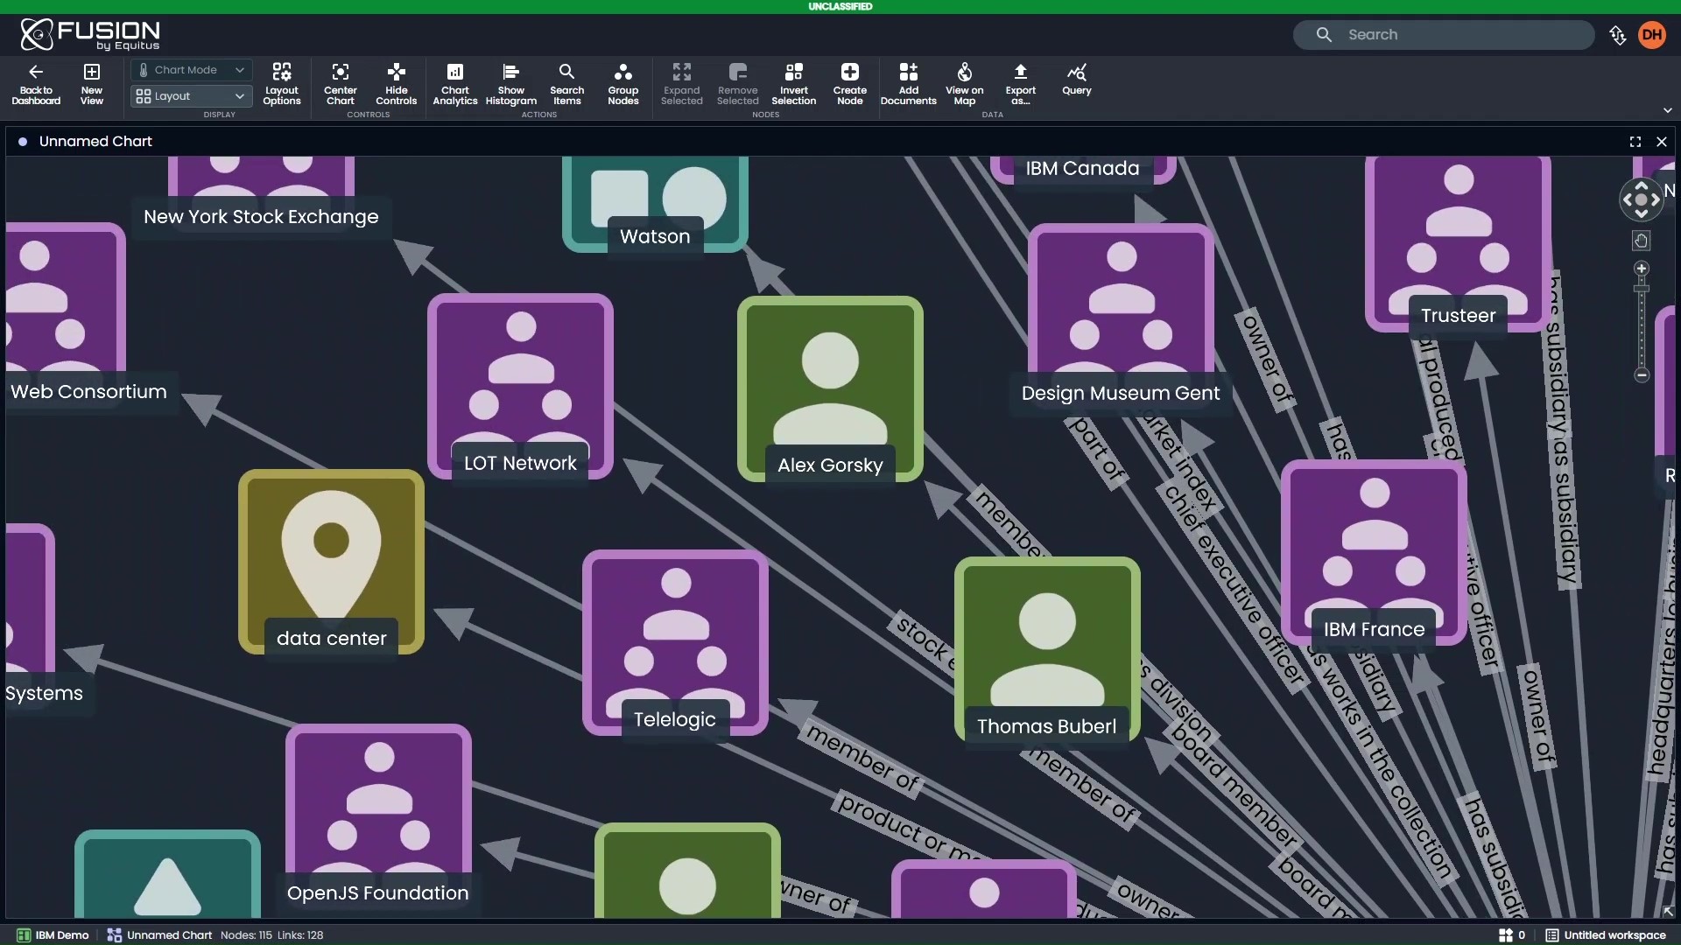Show the histogram
1681x945 pixels.
tap(511, 84)
